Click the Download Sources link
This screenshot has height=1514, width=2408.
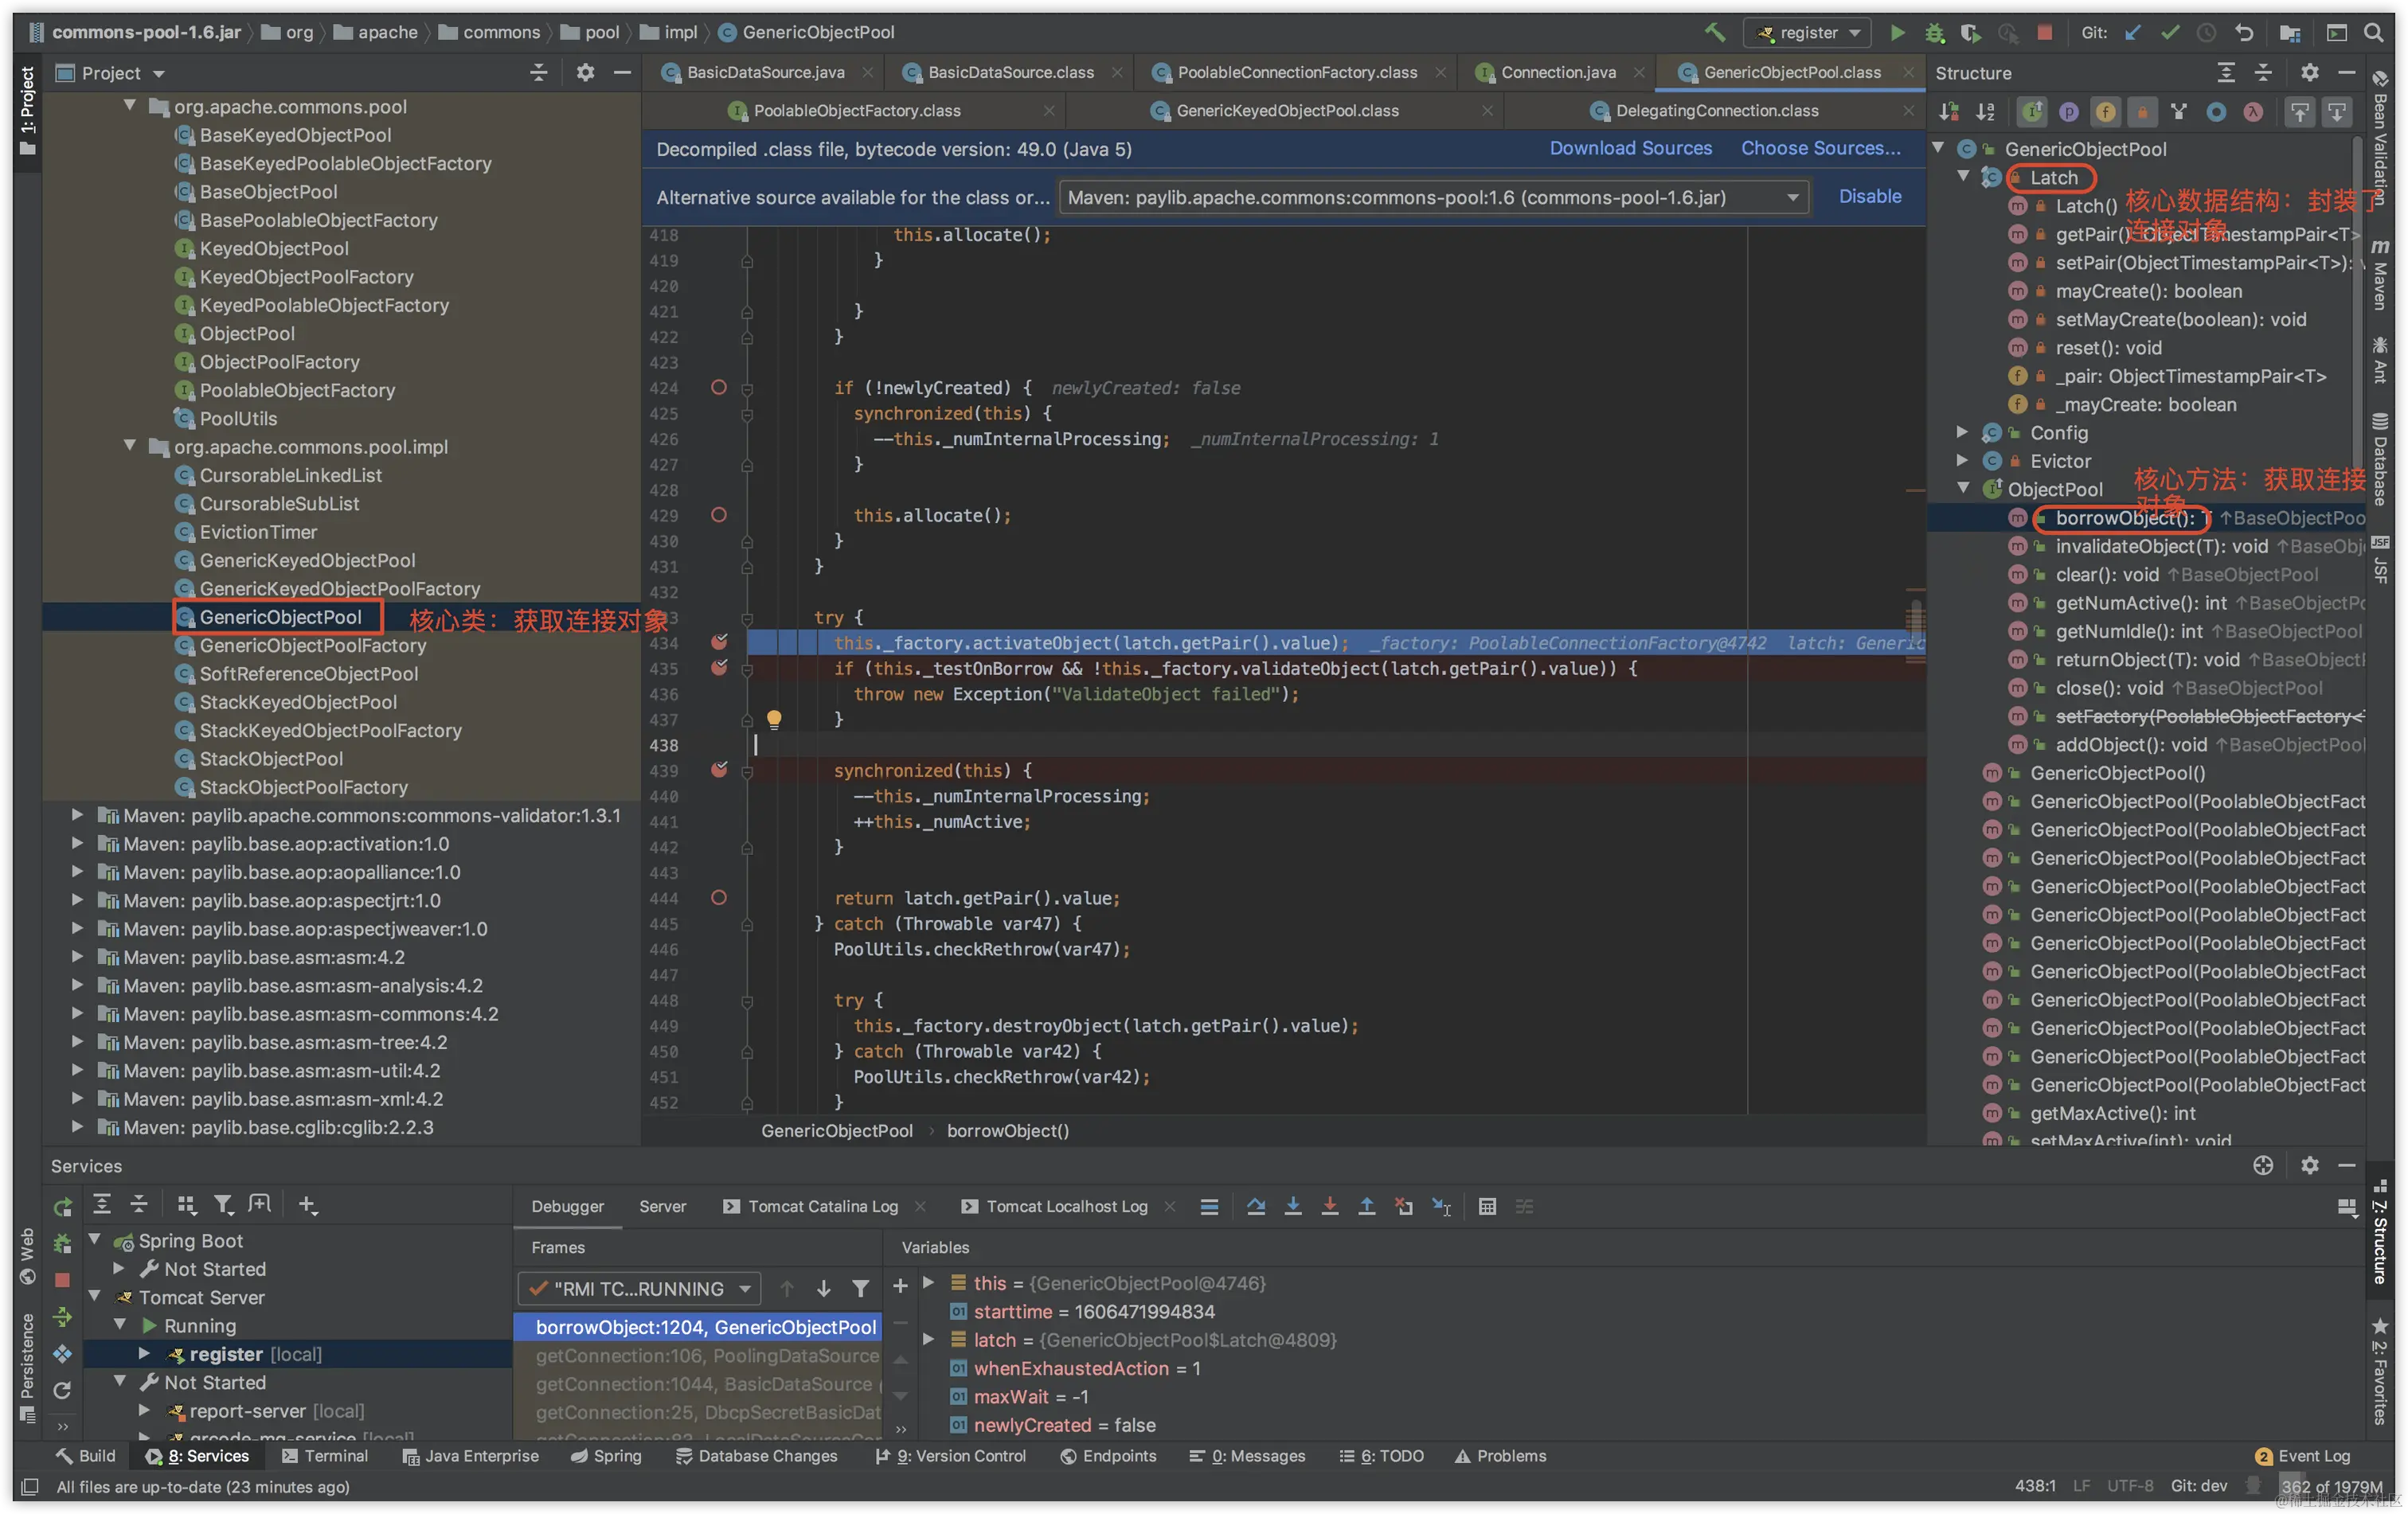(1630, 148)
